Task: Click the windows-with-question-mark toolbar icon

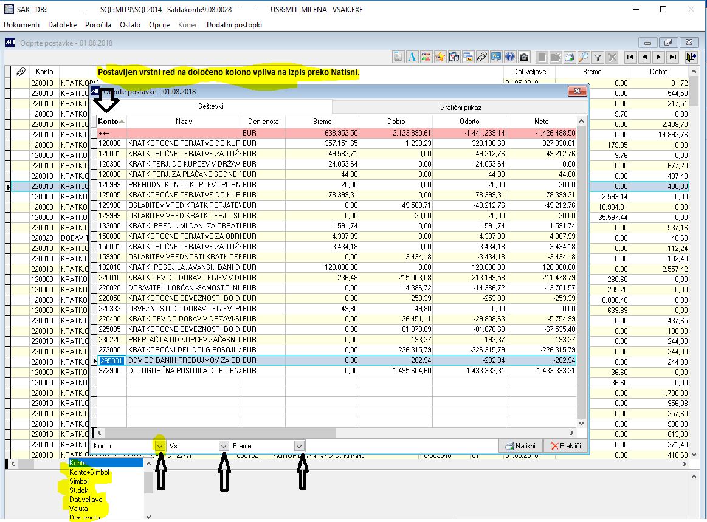Action: coord(454,57)
